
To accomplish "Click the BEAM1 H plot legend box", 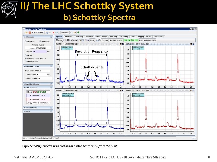I will (67, 48).
